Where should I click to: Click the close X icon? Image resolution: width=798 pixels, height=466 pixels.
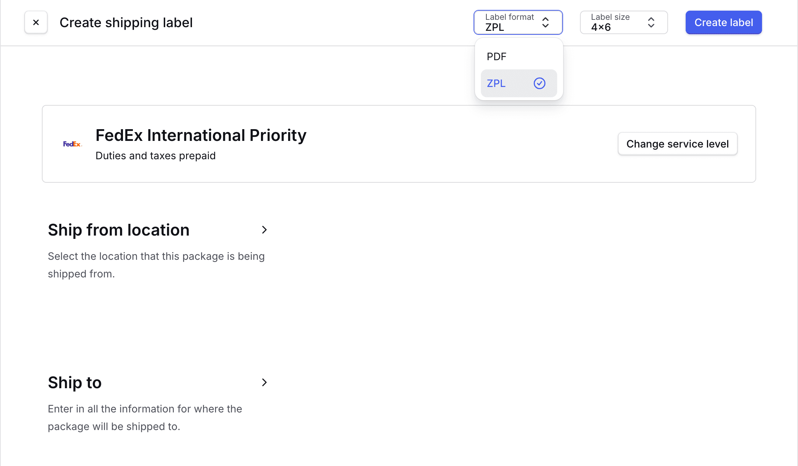[x=36, y=22]
